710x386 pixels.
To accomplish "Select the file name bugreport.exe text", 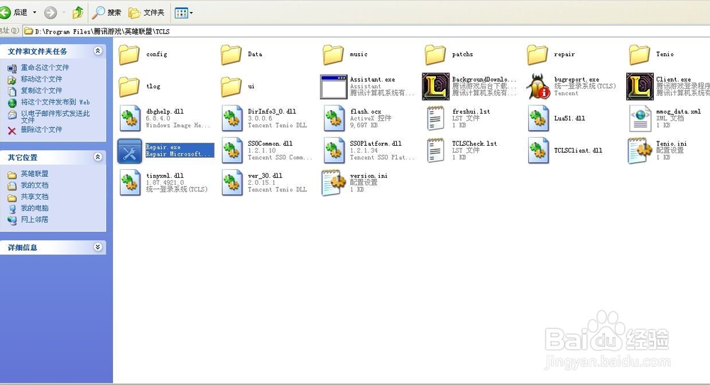I will (577, 80).
